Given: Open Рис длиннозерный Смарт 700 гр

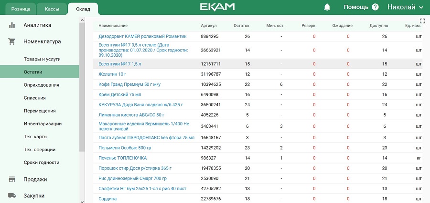Looking at the screenshot, I should click(132, 178).
